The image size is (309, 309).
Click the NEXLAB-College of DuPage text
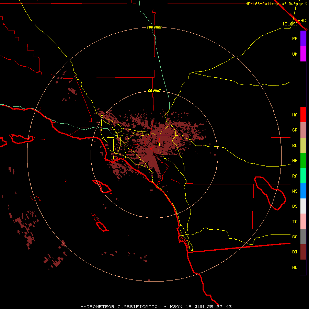pyautogui.click(x=274, y=4)
